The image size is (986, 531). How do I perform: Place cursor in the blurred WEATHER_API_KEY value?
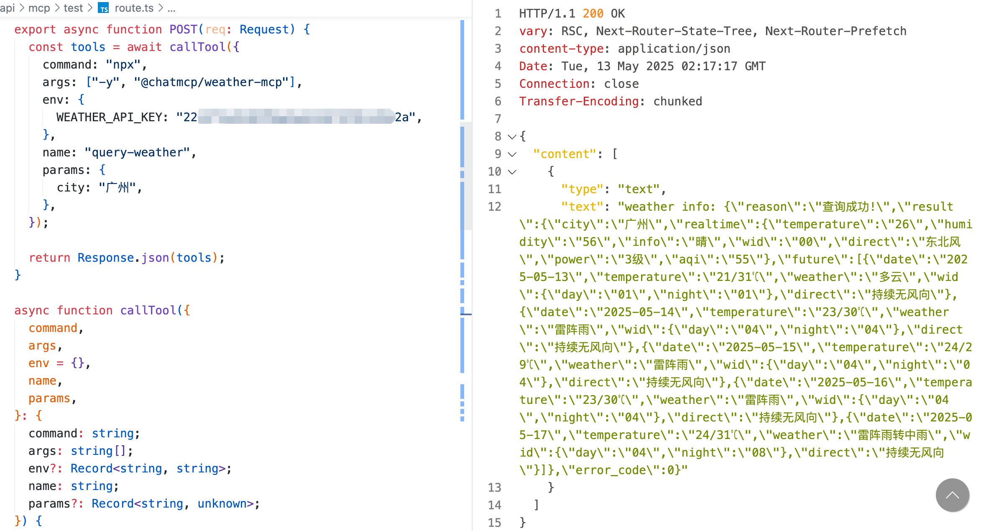[x=296, y=117]
